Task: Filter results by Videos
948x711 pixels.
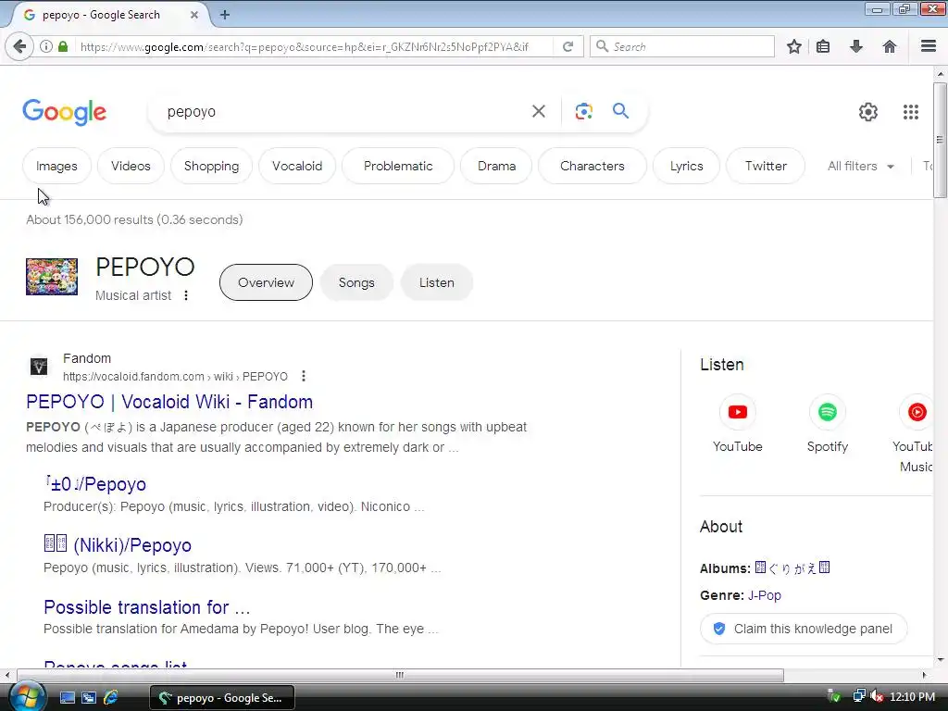Action: (x=131, y=167)
